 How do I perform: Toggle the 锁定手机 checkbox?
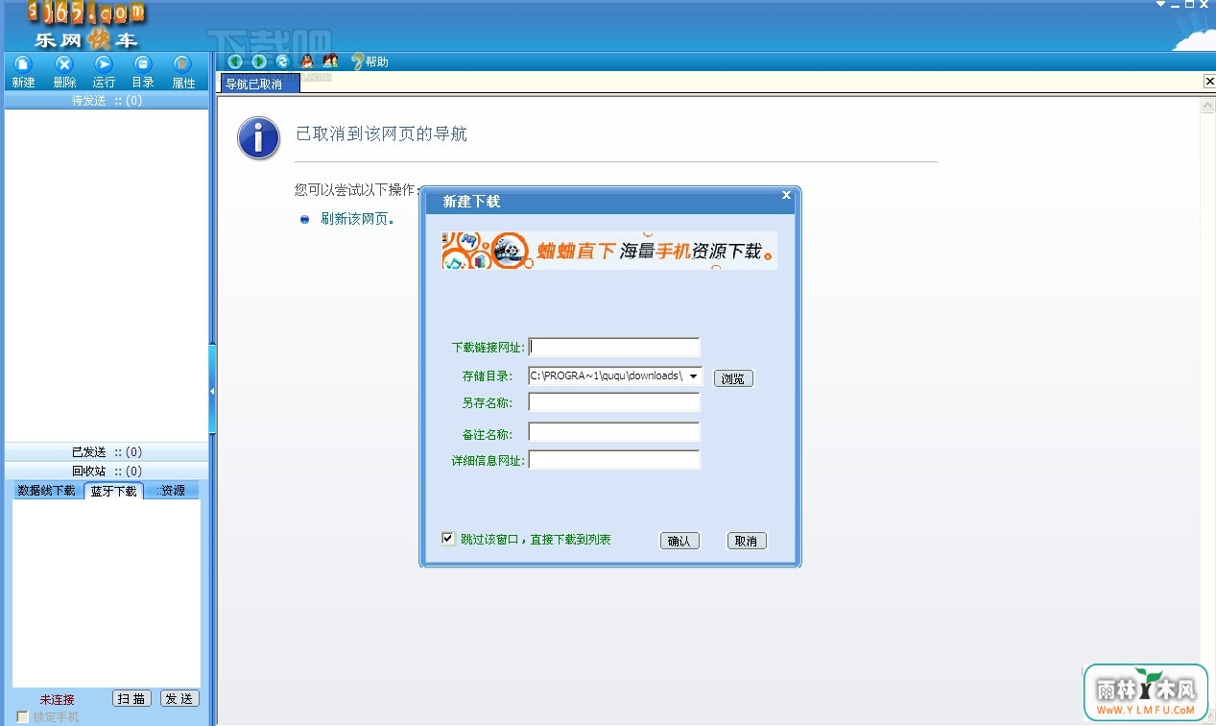[23, 716]
